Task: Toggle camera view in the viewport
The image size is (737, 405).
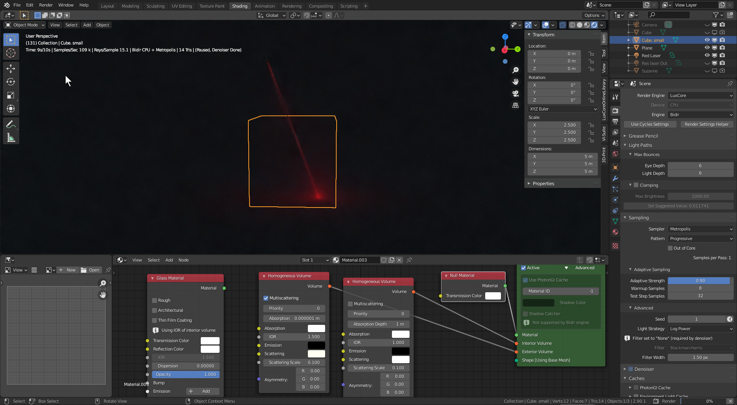Action: [516, 93]
